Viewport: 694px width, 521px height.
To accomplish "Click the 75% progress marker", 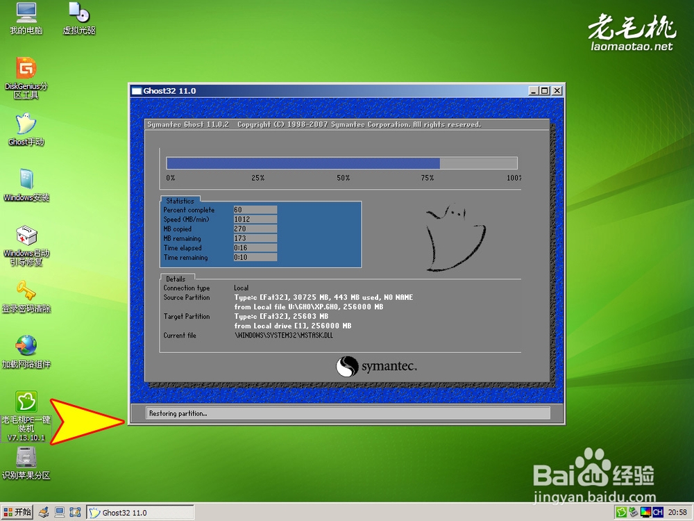I will pyautogui.click(x=427, y=178).
